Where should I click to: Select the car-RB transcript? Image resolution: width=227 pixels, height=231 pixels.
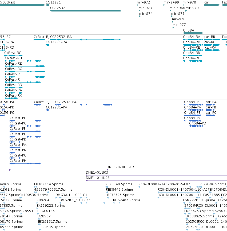point(212,40)
